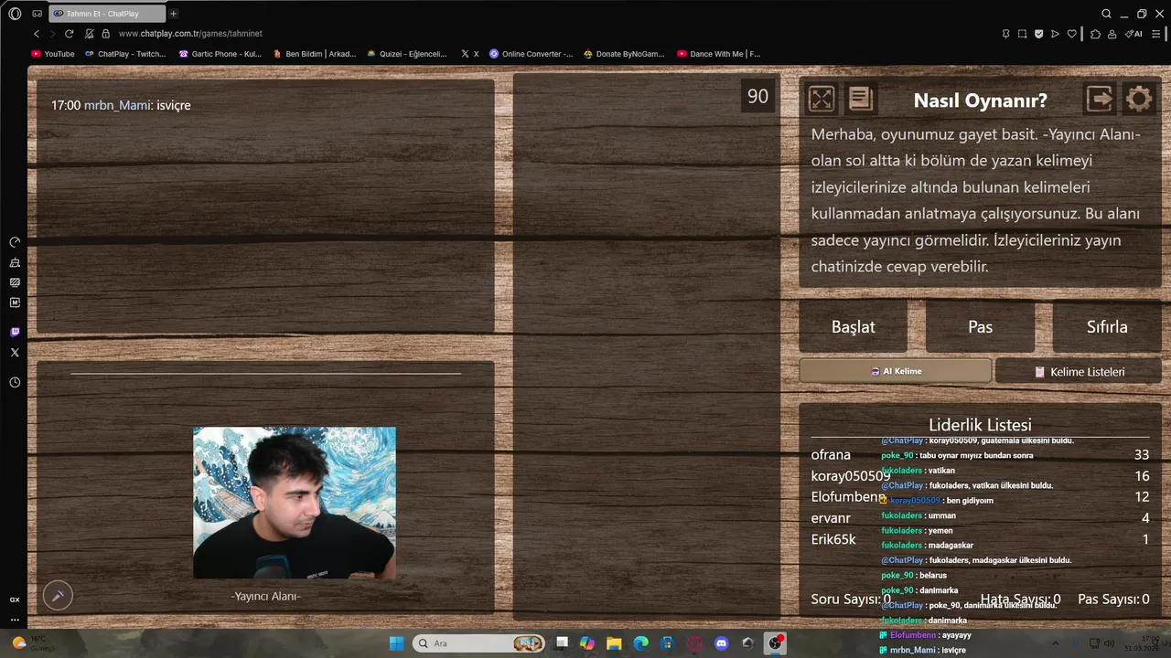Open the Online Converter bookmark

(531, 54)
